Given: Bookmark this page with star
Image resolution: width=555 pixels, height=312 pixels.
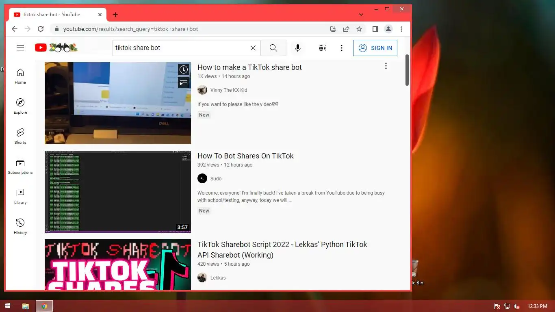Looking at the screenshot, I should coord(359,29).
